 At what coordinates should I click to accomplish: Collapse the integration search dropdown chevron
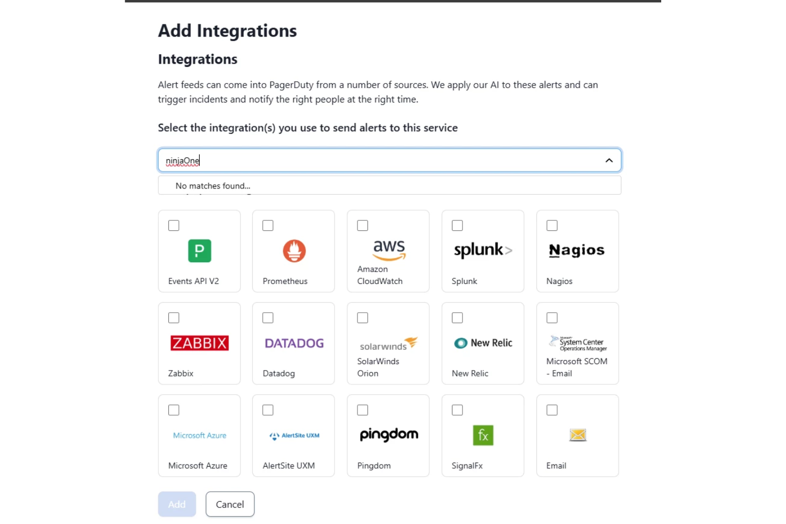(609, 160)
